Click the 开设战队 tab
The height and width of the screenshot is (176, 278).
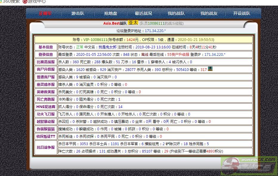pos(242,13)
